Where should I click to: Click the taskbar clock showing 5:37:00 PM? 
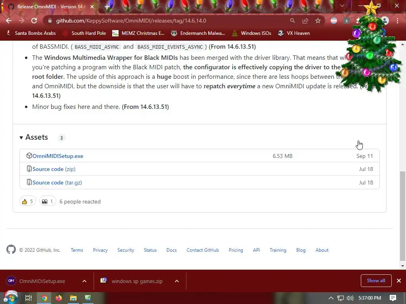[x=370, y=298]
